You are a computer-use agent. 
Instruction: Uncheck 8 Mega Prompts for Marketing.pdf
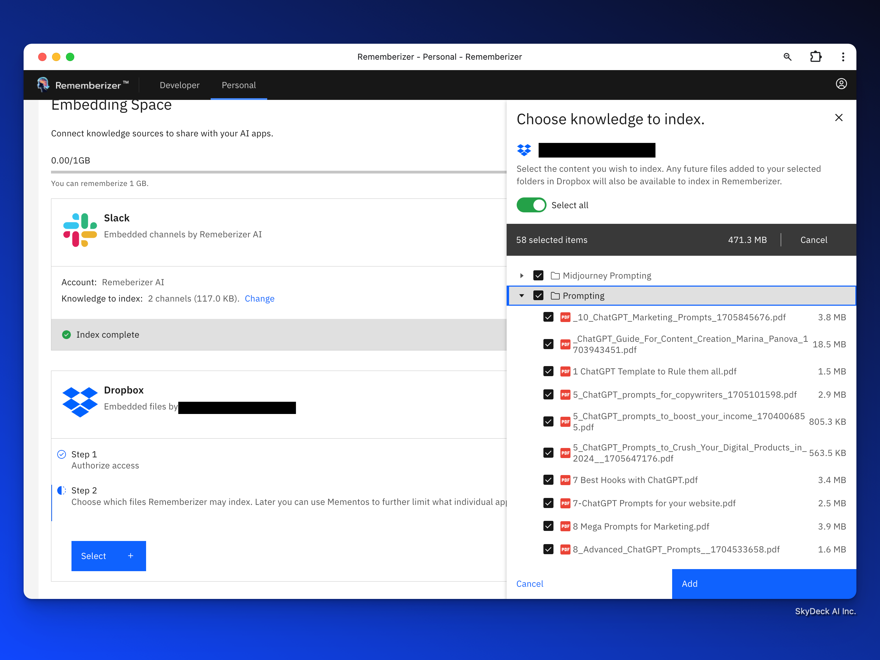click(548, 526)
